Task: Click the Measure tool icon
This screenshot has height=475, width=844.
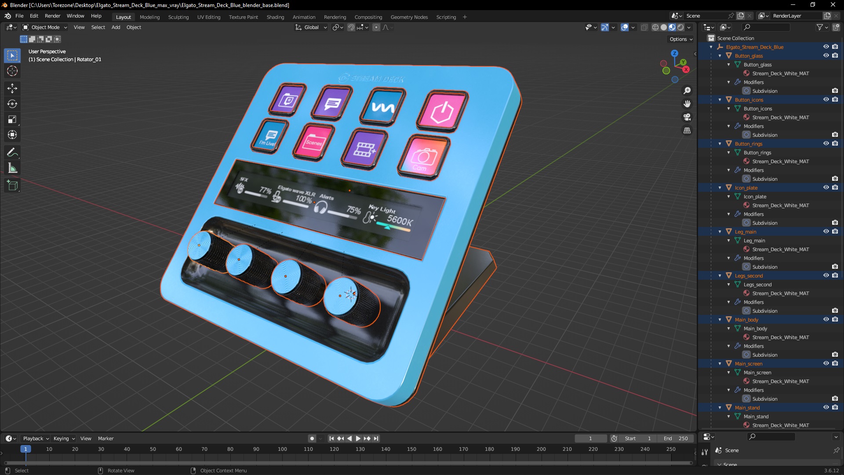Action: [x=13, y=168]
